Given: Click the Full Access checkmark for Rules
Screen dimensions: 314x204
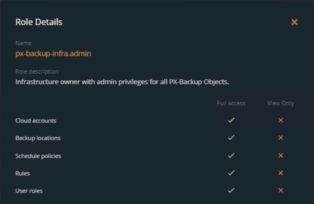Looking at the screenshot, I should click(x=231, y=173).
